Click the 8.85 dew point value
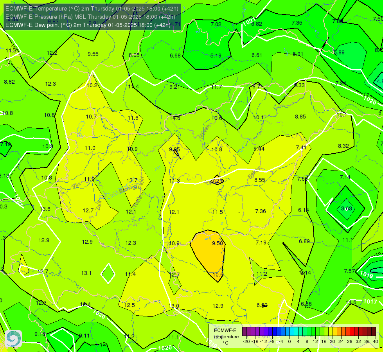The image size is (383, 352). coord(300,117)
